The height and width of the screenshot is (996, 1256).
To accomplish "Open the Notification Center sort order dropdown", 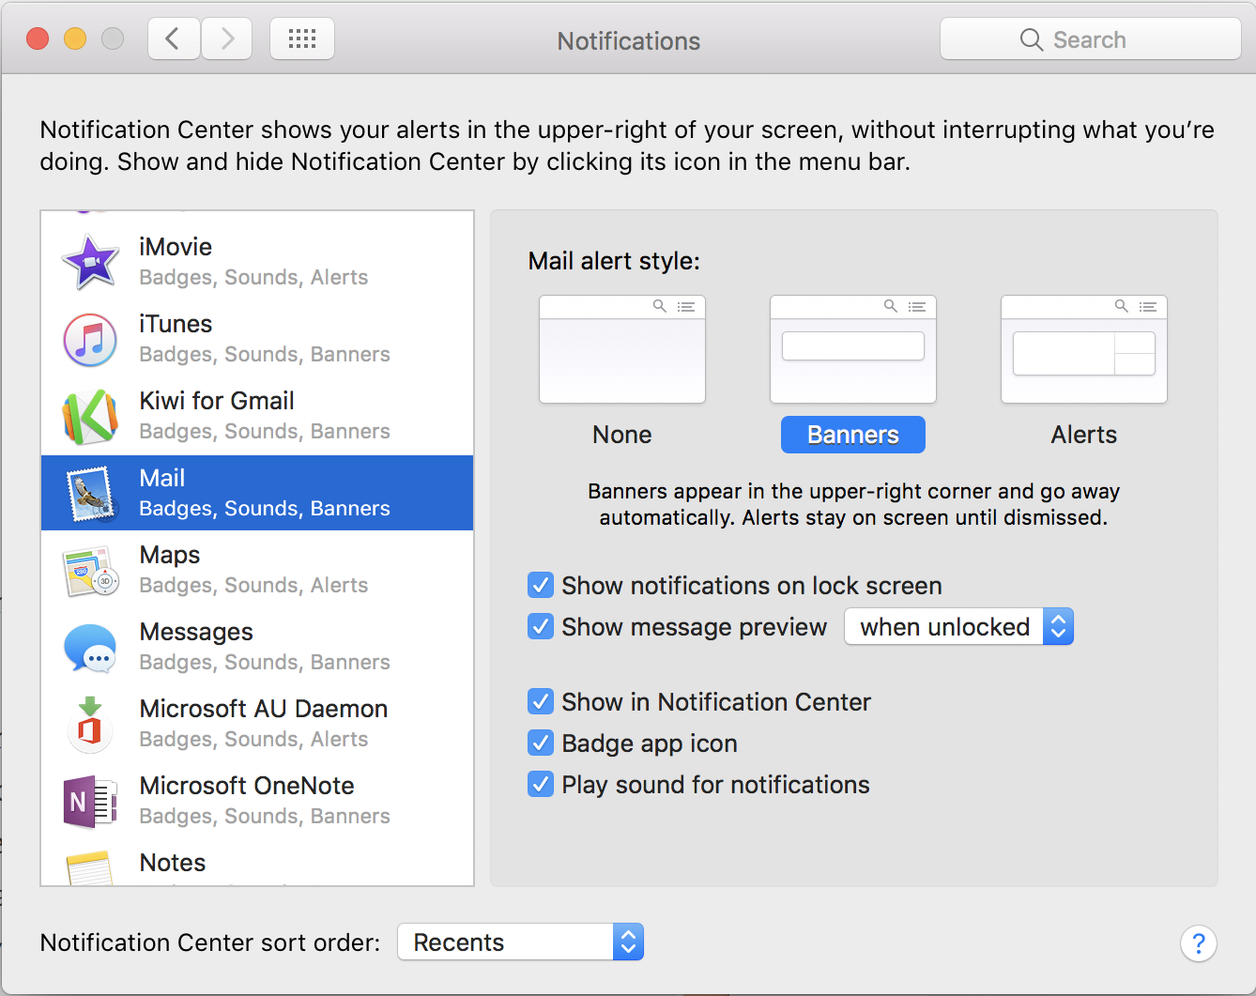I will pyautogui.click(x=520, y=942).
